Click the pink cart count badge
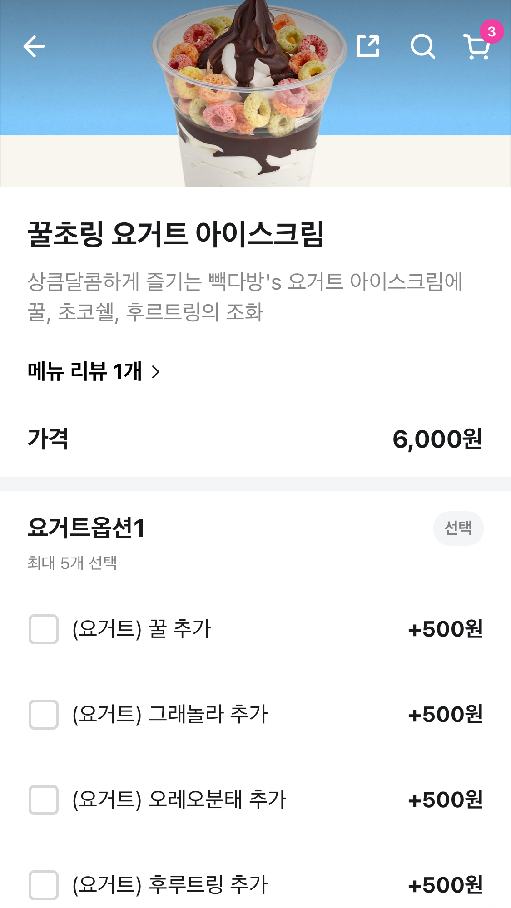This screenshot has height=908, width=511. point(491,32)
